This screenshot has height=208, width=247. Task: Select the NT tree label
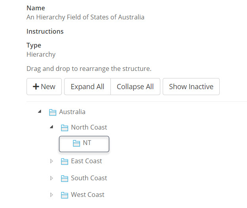coord(87,143)
